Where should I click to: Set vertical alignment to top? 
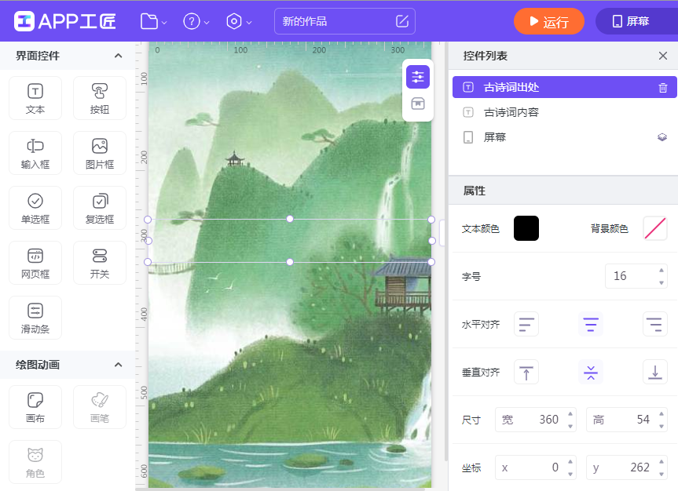point(526,372)
